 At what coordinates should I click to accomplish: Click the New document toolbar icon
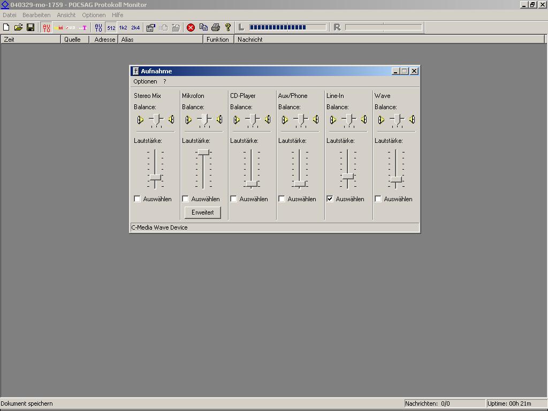point(6,27)
